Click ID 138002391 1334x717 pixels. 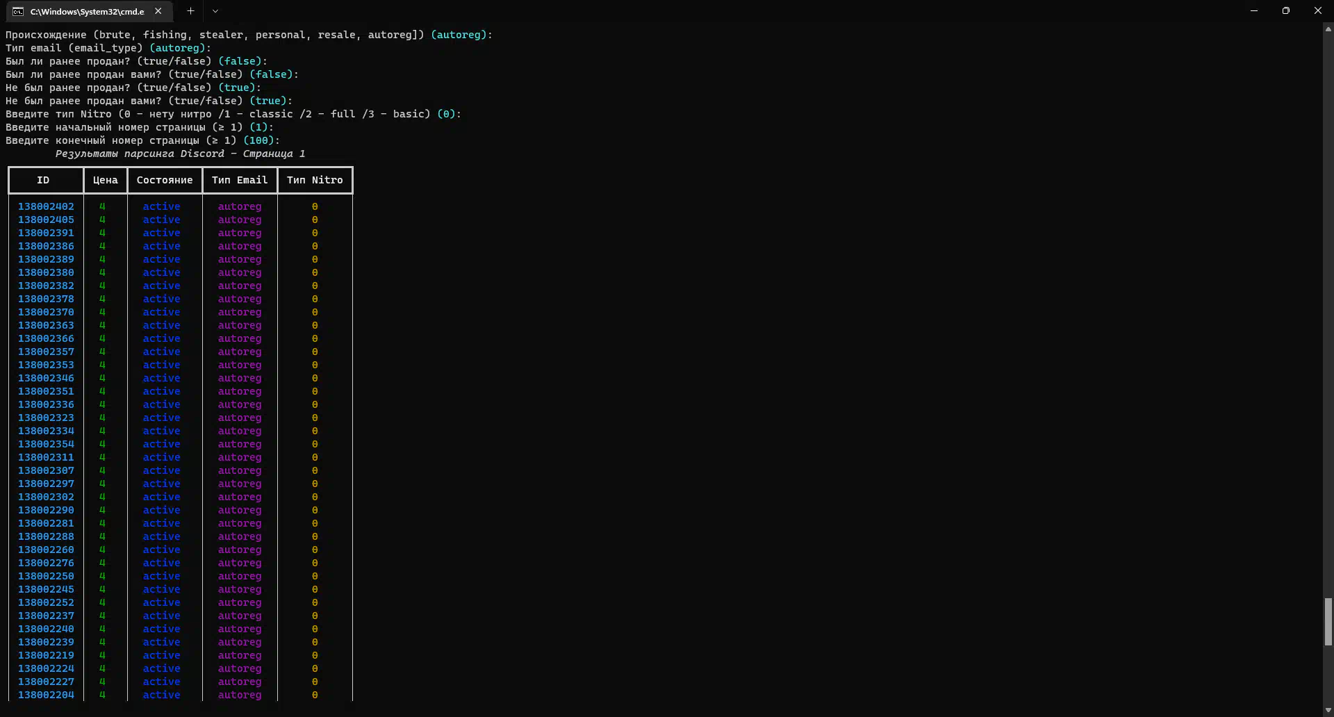point(46,233)
